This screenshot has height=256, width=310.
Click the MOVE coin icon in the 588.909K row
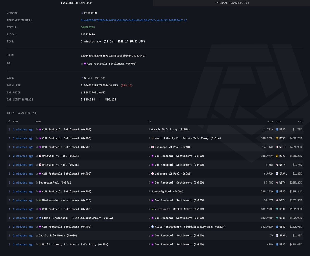tap(277, 138)
